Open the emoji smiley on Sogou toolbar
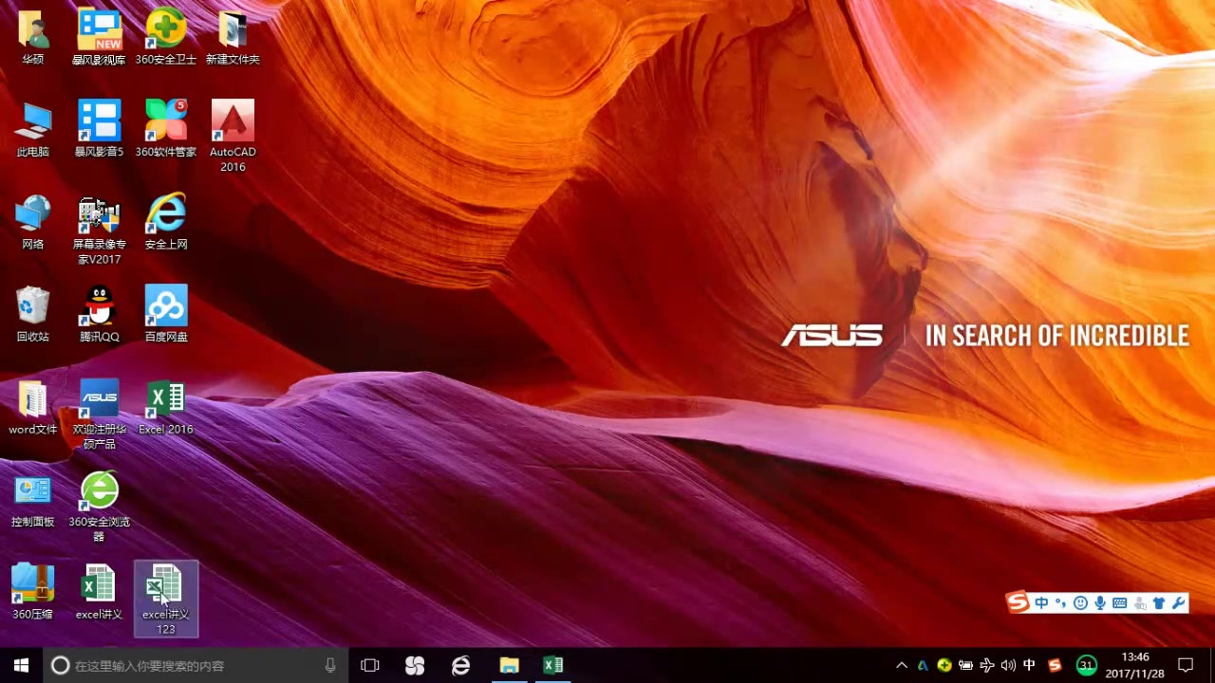The height and width of the screenshot is (683, 1215). (1080, 603)
